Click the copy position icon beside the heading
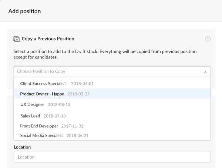Viewport: 222px width, 168px height. coord(16,39)
